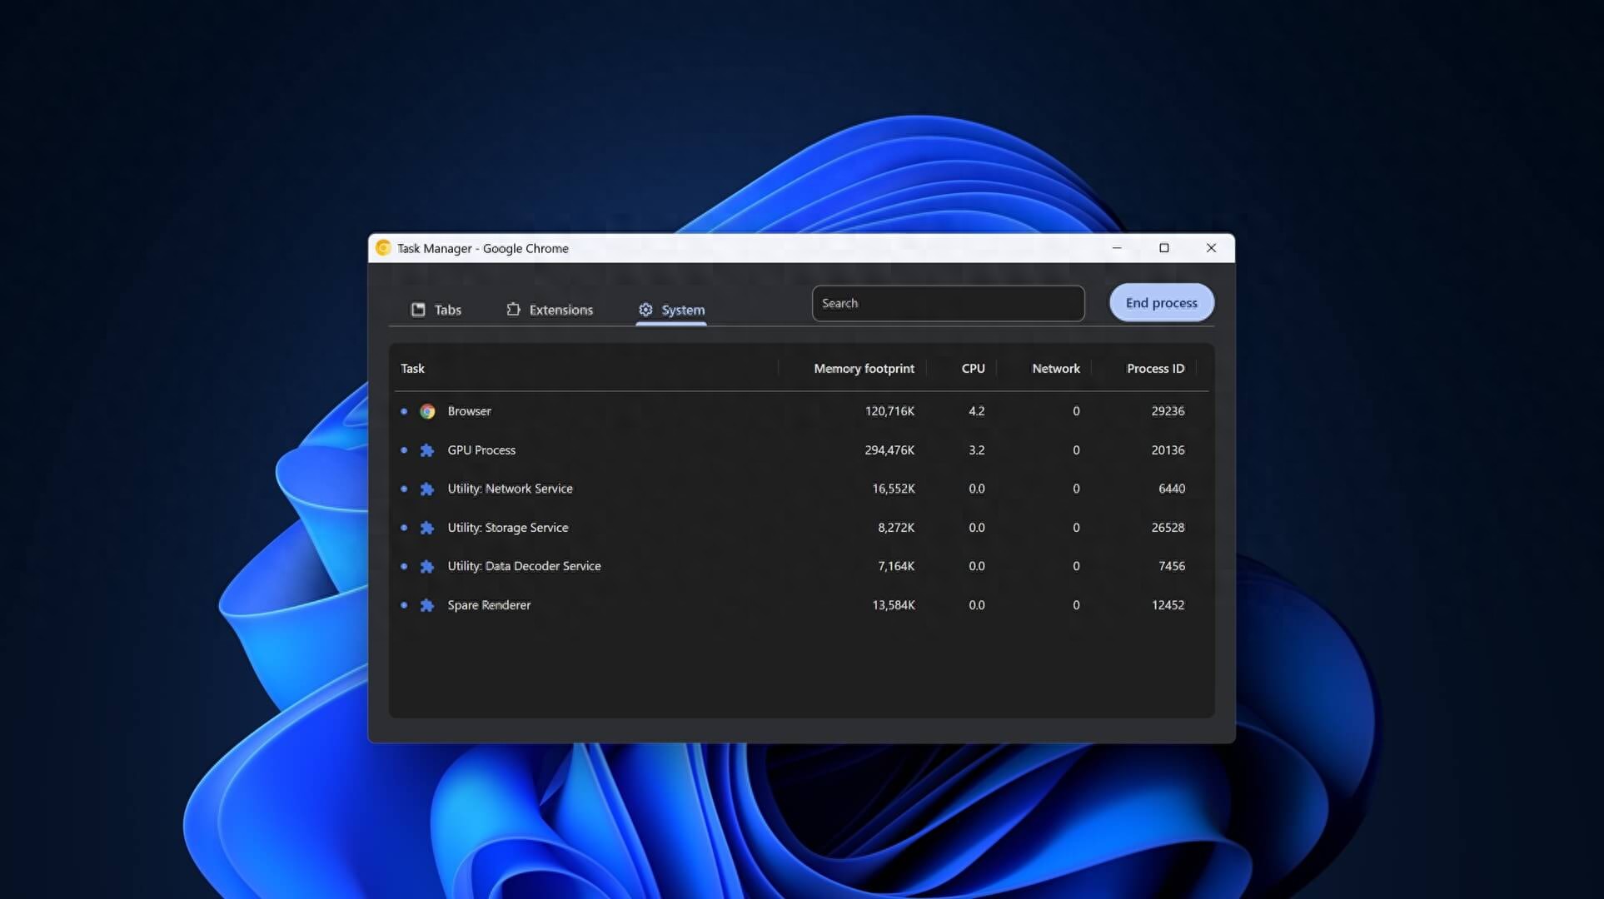Viewport: 1604px width, 899px height.
Task: Click the System gear icon
Action: coord(645,310)
